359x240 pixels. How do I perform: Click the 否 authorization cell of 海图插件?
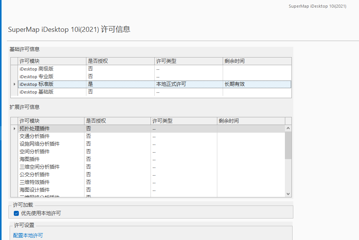click(117, 159)
